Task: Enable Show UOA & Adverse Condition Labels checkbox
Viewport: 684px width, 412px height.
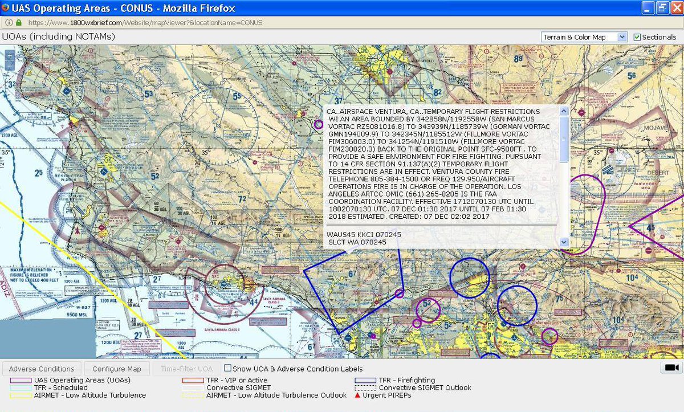Action: pyautogui.click(x=228, y=368)
